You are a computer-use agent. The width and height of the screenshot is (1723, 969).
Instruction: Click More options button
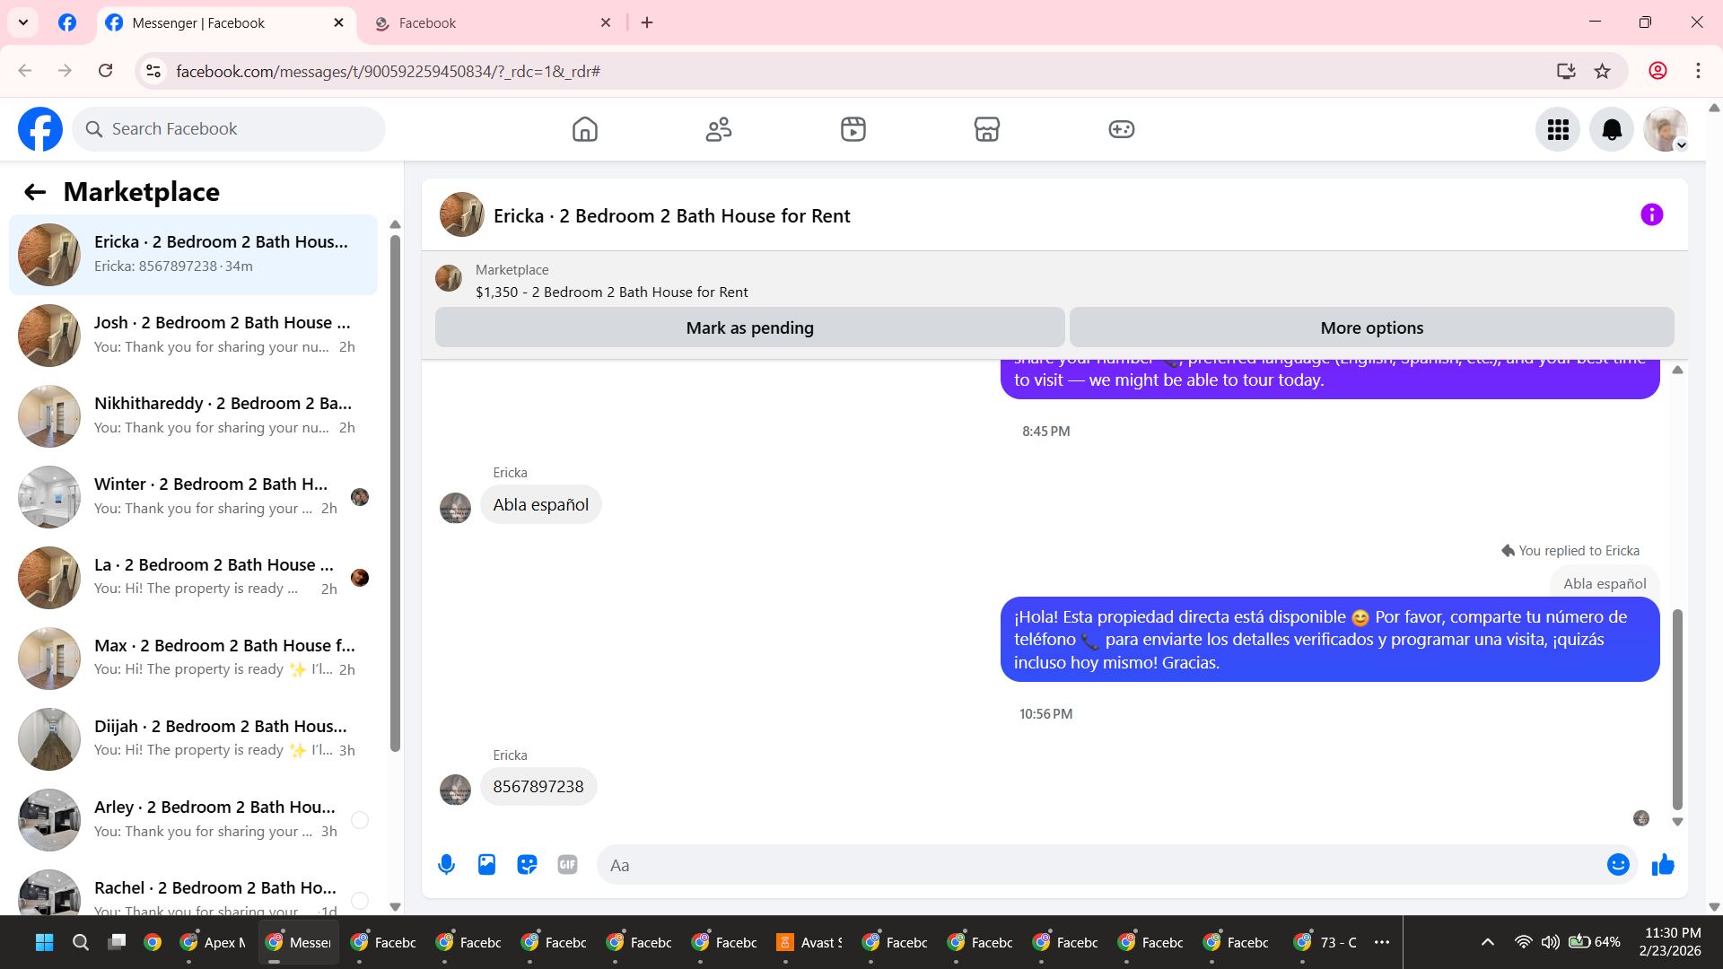1371,328
